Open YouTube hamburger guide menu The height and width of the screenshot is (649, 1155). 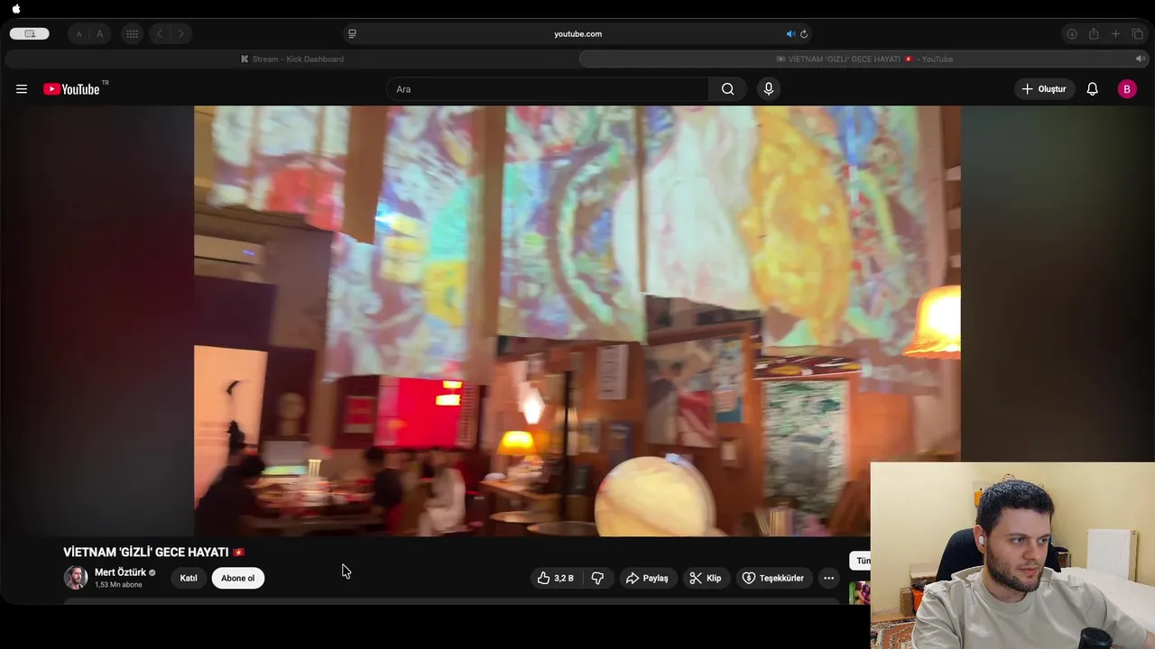[x=22, y=89]
